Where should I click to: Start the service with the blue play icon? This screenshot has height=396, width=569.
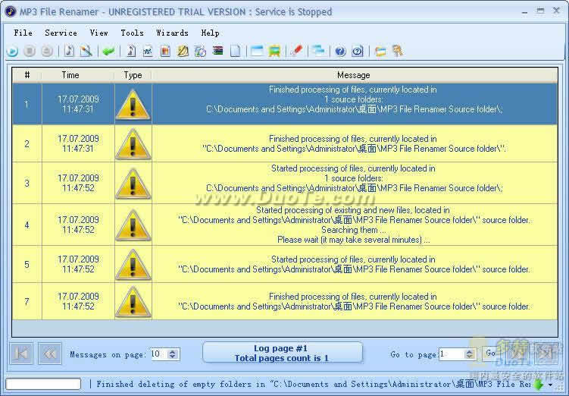[x=12, y=52]
